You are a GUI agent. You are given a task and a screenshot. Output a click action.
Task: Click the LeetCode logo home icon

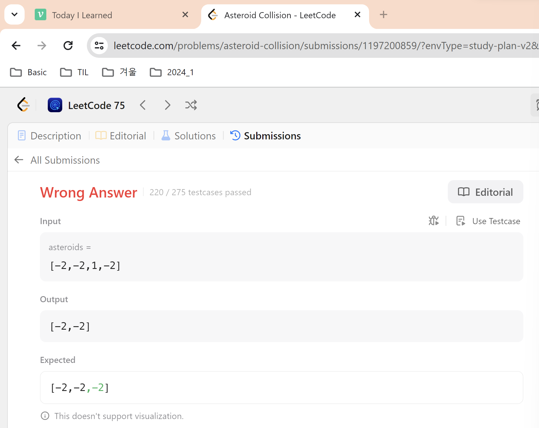23,105
